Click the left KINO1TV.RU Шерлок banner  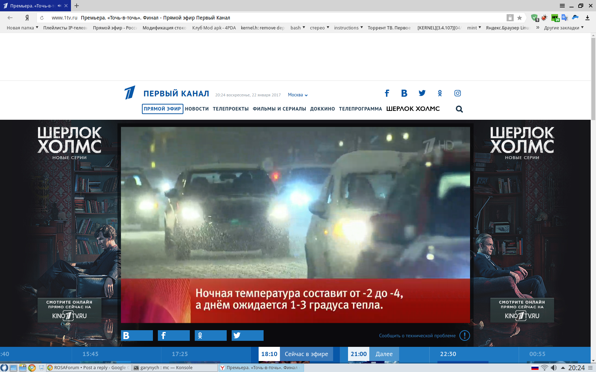click(70, 310)
